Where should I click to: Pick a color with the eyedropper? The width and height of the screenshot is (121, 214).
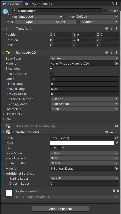point(117,143)
